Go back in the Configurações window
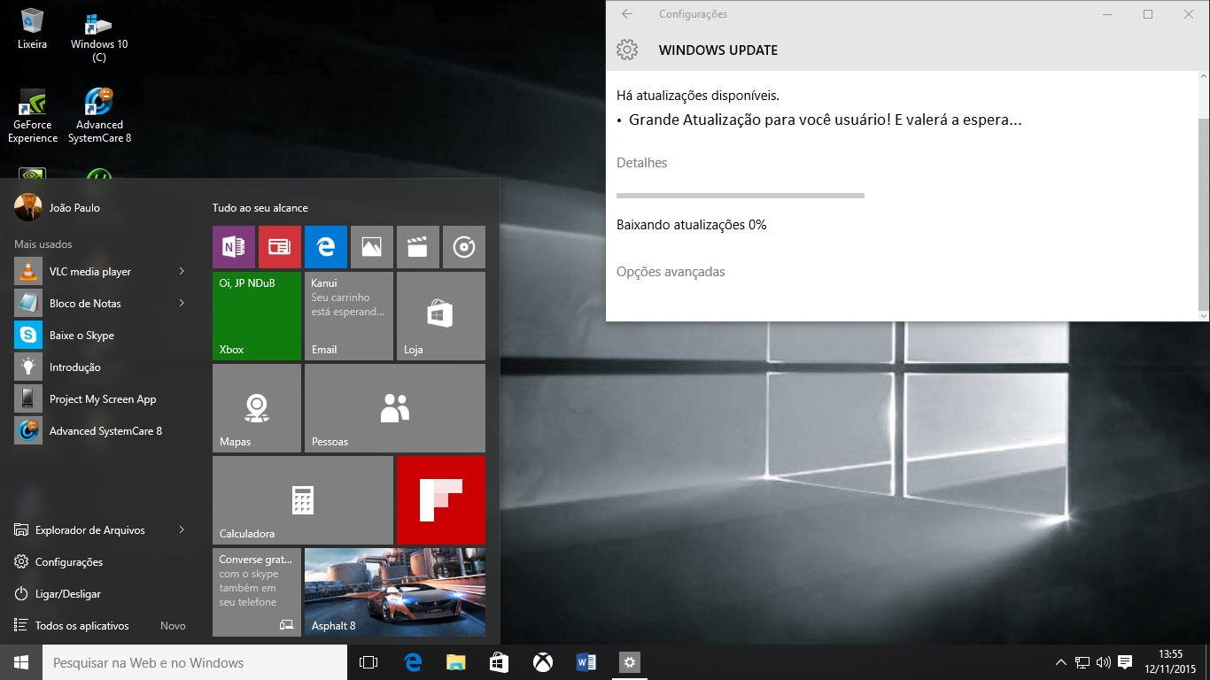The height and width of the screenshot is (680, 1210). point(627,14)
